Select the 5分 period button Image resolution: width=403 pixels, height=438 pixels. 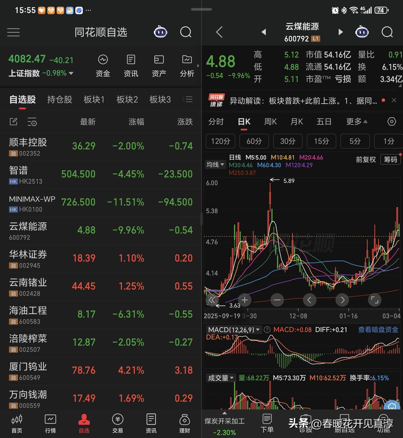(x=355, y=141)
